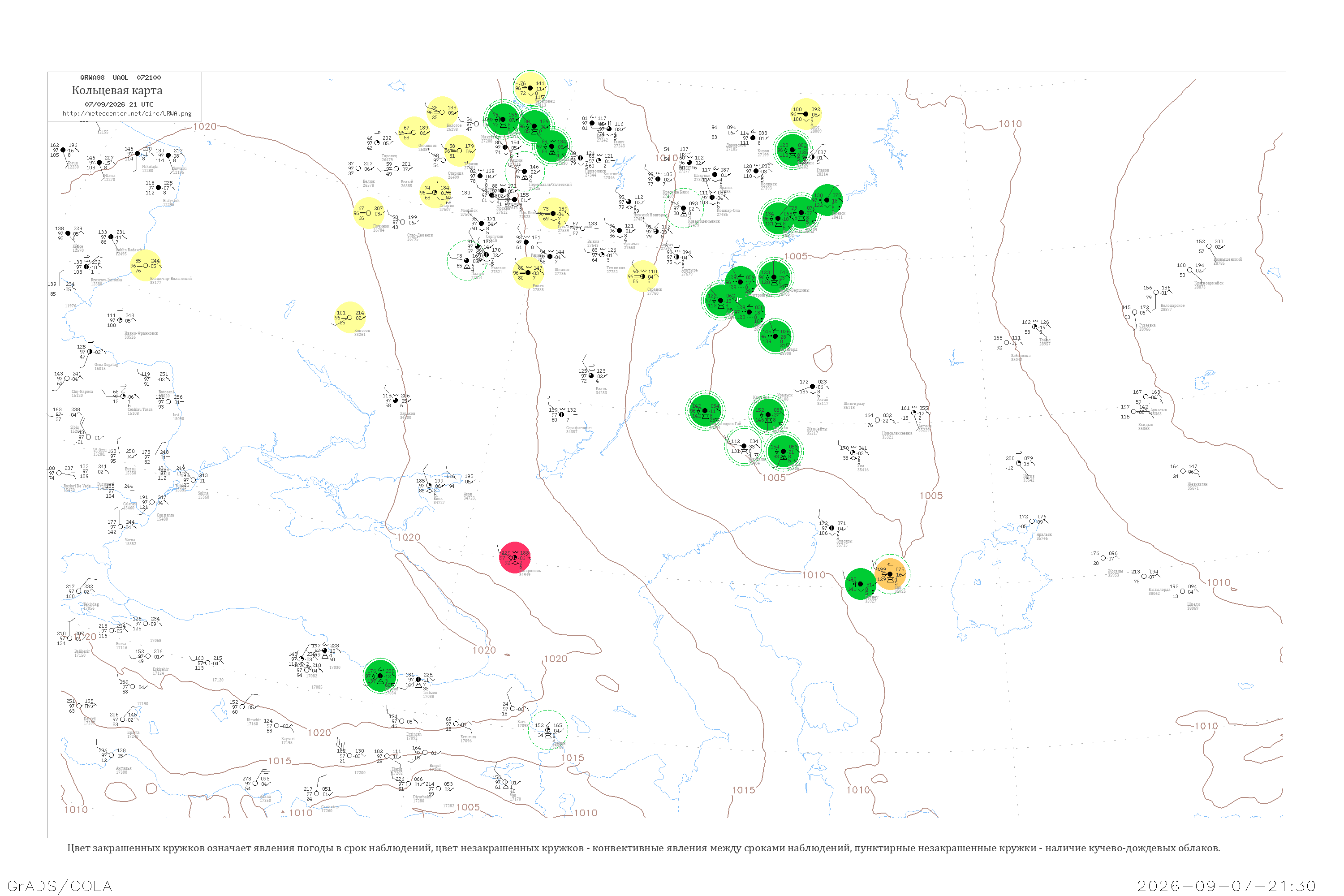Click the yellow Починок station circle

[369, 213]
